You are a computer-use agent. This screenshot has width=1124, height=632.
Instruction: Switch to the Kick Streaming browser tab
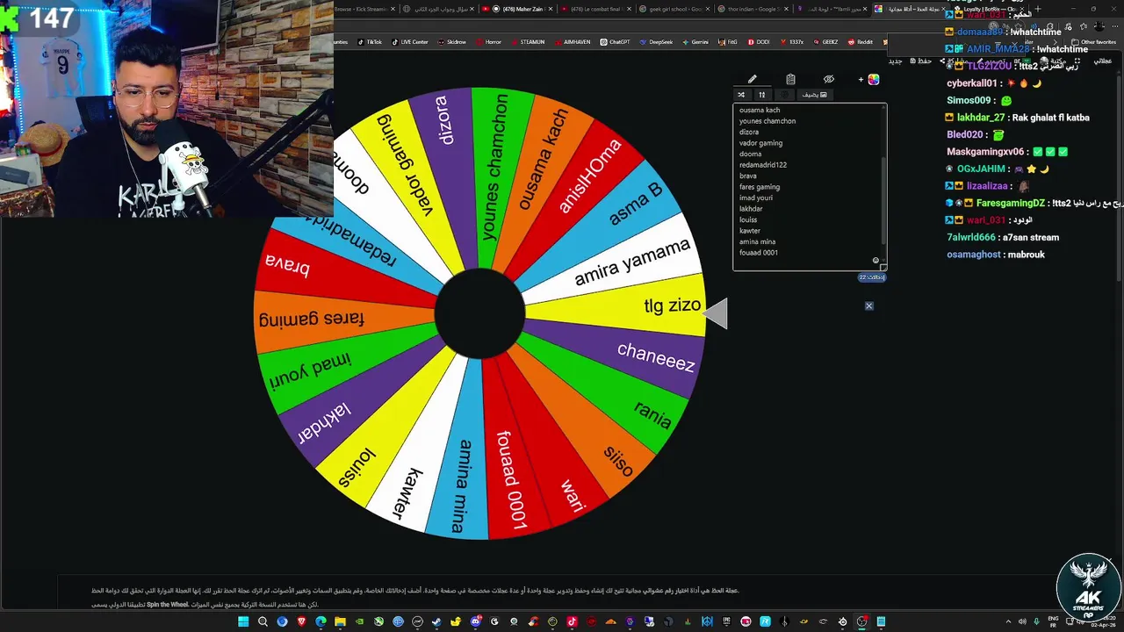pos(363,9)
